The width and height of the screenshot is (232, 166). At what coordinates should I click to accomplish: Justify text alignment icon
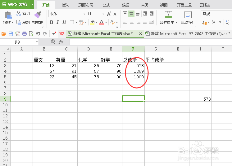pos(145,22)
